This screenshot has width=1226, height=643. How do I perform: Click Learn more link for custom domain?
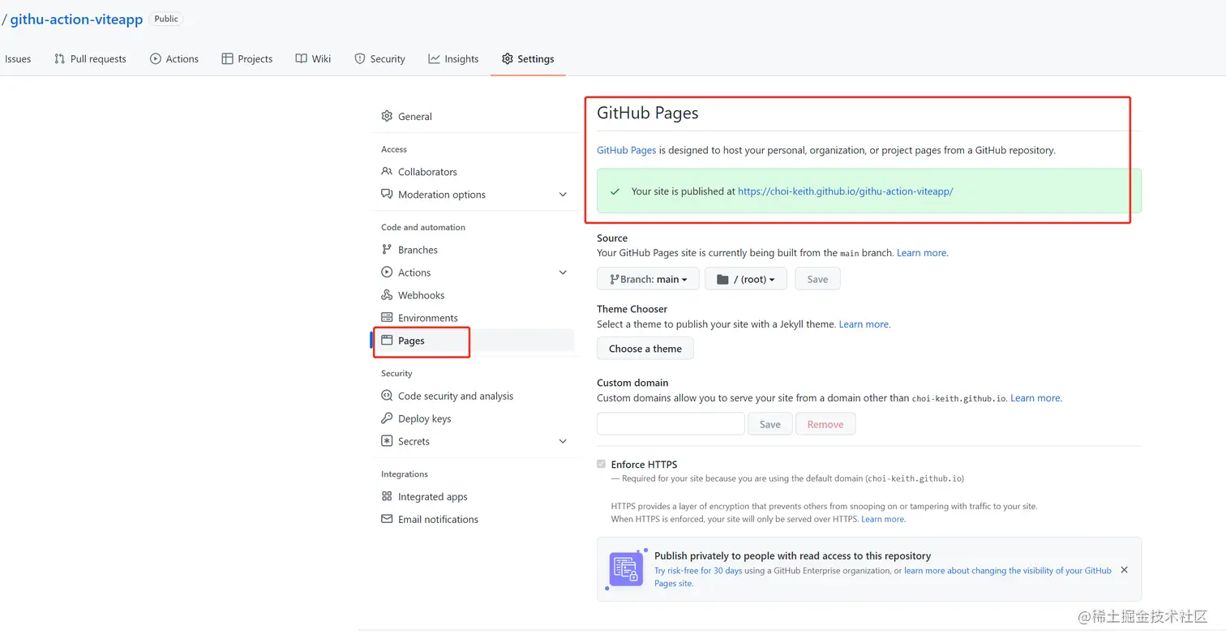[1035, 398]
